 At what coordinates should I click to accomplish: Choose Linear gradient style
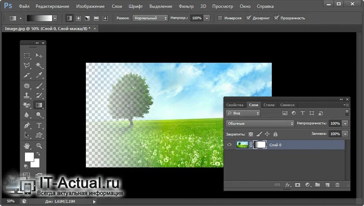(70, 18)
